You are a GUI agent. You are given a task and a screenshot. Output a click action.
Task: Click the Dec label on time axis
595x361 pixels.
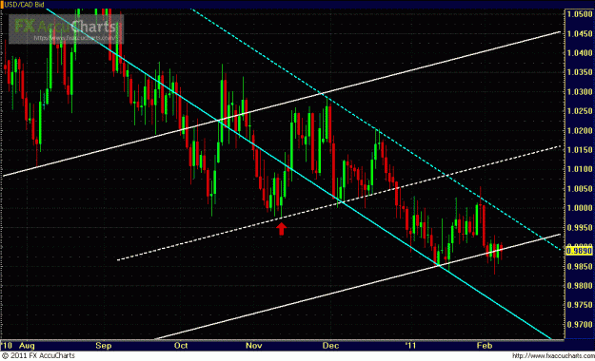[x=330, y=346]
